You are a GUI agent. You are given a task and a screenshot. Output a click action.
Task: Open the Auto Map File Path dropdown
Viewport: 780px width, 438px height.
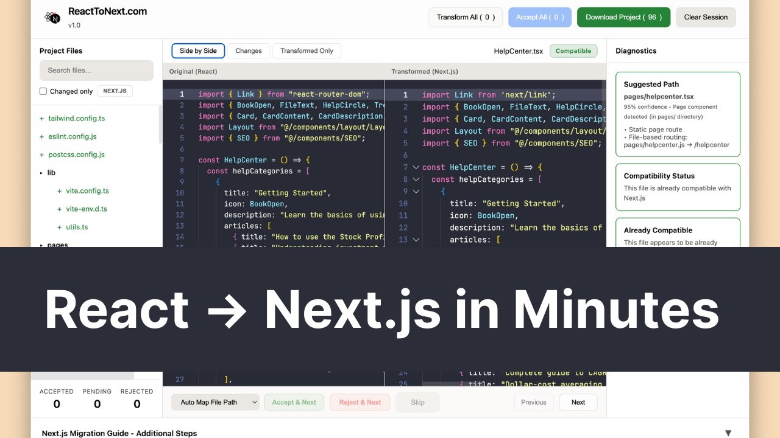click(x=215, y=402)
